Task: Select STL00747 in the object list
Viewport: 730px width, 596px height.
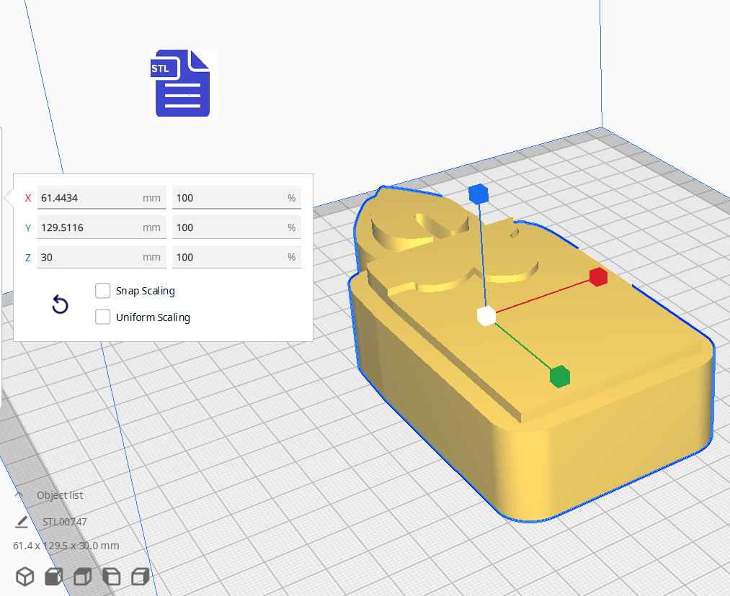Action: click(64, 522)
